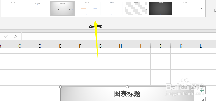Select column F header

[x=80, y=46]
